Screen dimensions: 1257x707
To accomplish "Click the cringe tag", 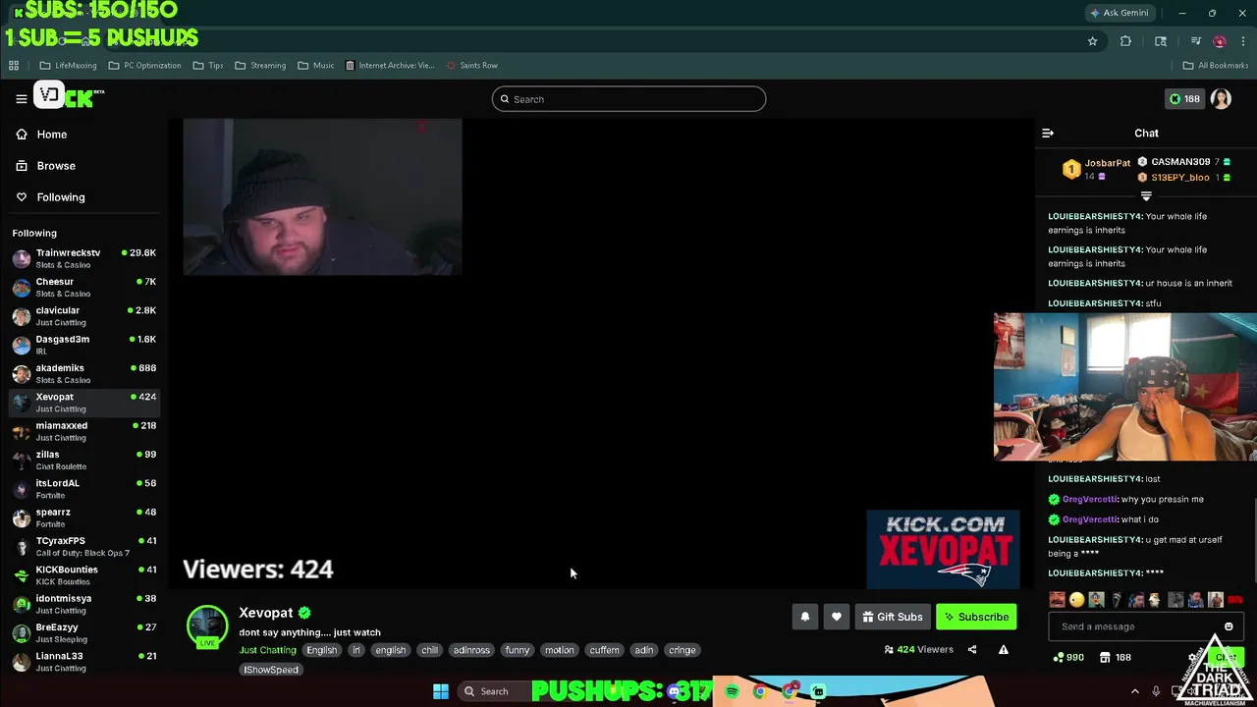I will click(682, 650).
